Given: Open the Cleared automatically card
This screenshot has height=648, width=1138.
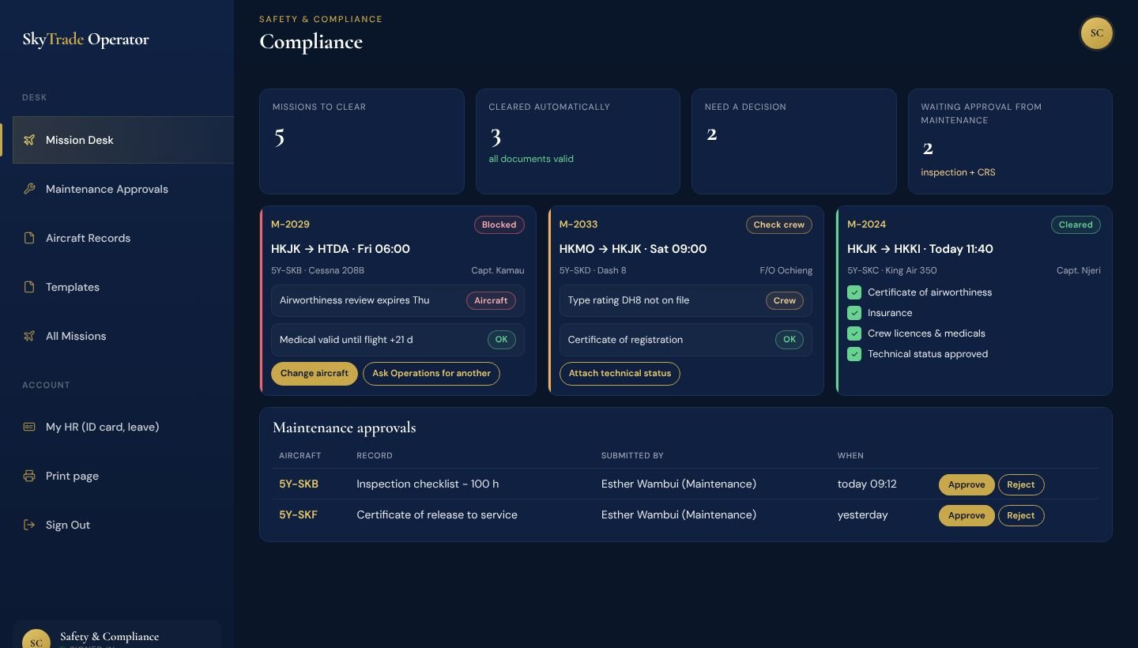Looking at the screenshot, I should click(578, 141).
